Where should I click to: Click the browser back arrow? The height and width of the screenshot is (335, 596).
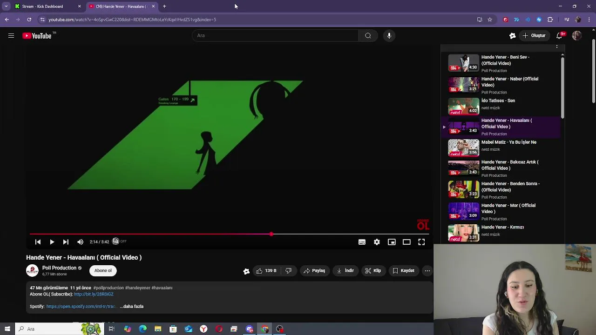click(x=7, y=20)
